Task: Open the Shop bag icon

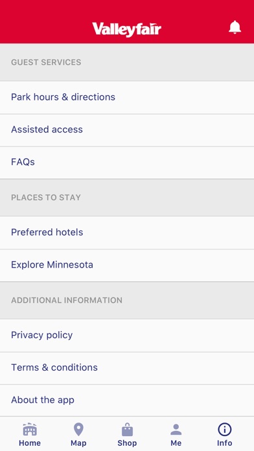Action: (x=127, y=430)
